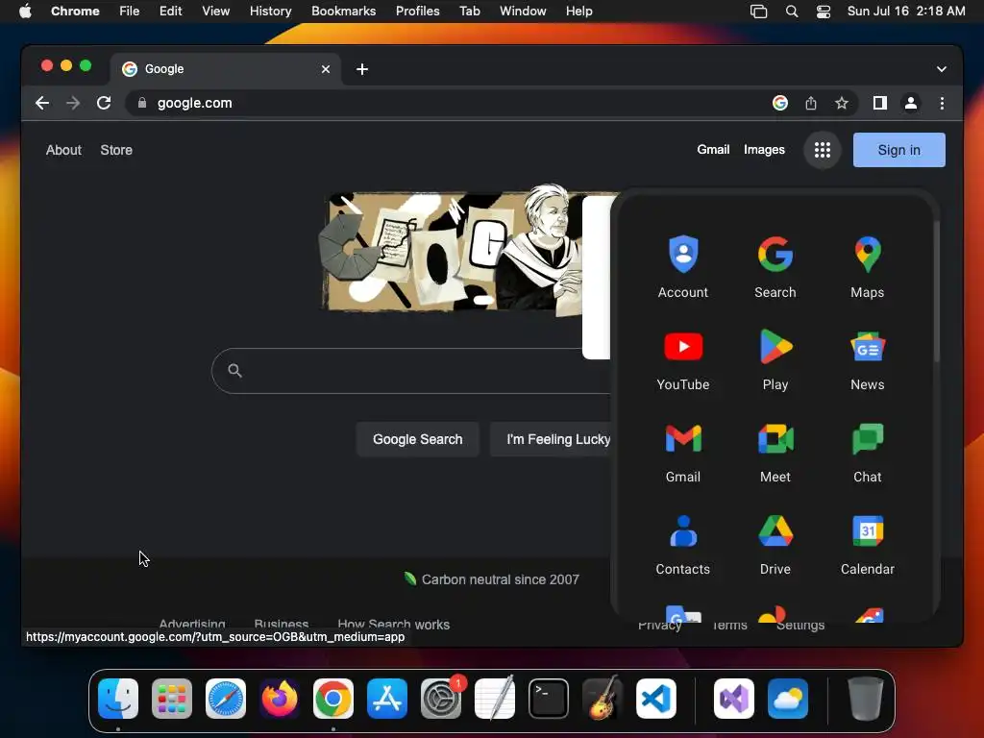Open Finder from the Dock
Screen dimensions: 984x738
[118, 699]
